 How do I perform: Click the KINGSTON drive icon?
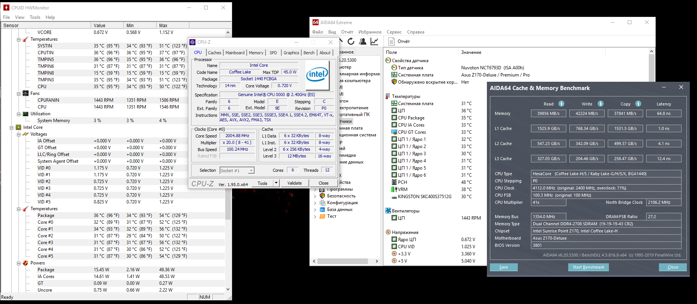(394, 197)
